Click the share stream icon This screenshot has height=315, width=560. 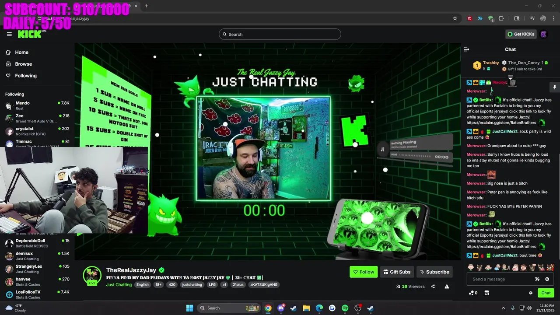[x=433, y=287]
